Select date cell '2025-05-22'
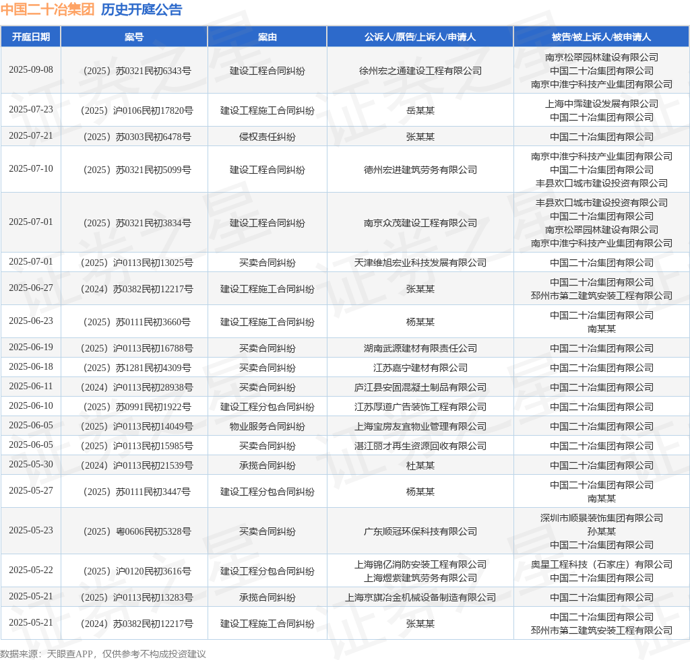Image resolution: width=690 pixels, height=660 pixels. (31, 570)
